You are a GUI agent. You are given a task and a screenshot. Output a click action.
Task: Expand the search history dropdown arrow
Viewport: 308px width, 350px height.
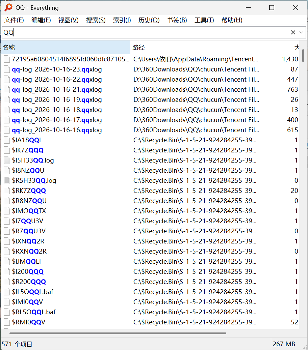coord(301,32)
